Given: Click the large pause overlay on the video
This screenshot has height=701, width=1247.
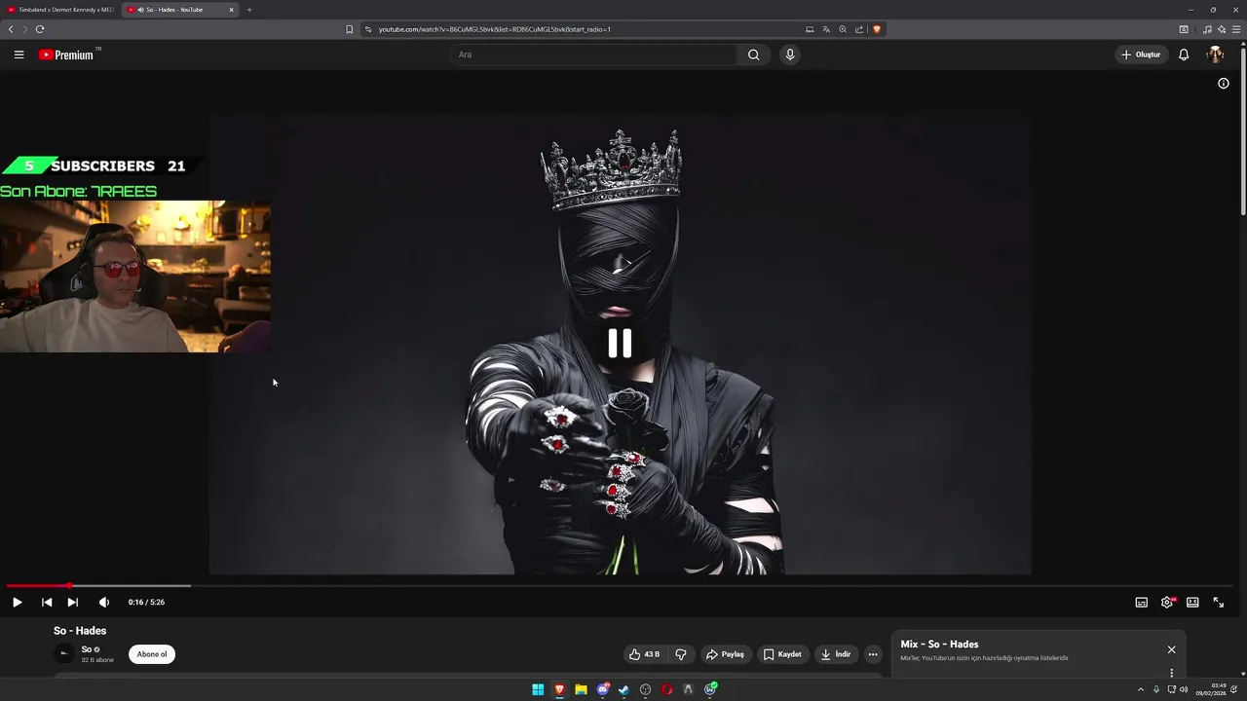Looking at the screenshot, I should point(620,343).
